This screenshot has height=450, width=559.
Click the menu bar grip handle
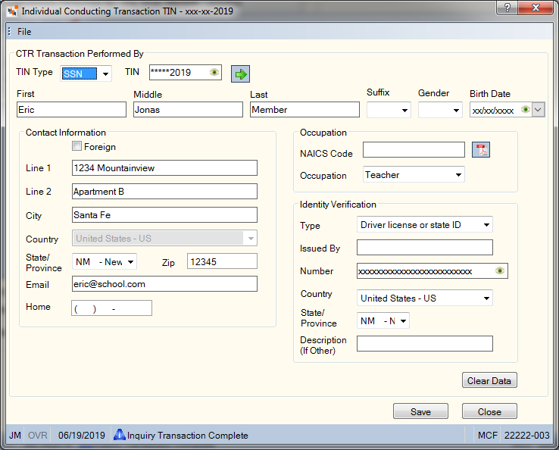[x=9, y=31]
